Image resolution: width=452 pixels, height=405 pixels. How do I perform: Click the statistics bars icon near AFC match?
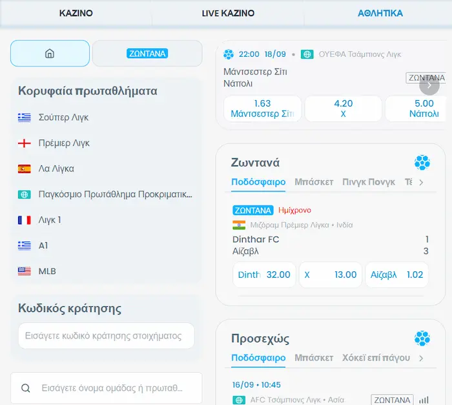424,400
